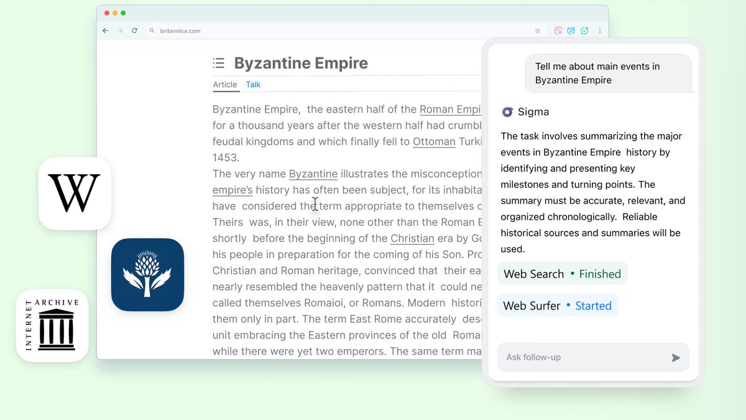Image resolution: width=746 pixels, height=420 pixels.
Task: Open the blue extension icon in toolbar
Action: (x=571, y=30)
